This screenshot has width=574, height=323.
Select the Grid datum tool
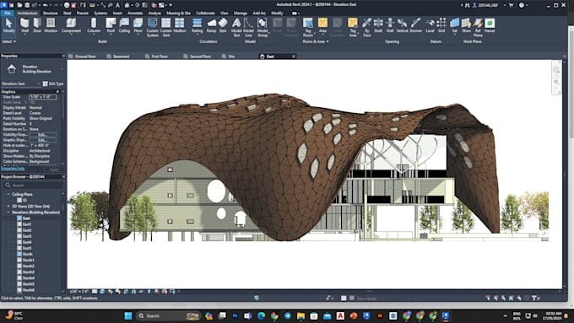(x=441, y=25)
